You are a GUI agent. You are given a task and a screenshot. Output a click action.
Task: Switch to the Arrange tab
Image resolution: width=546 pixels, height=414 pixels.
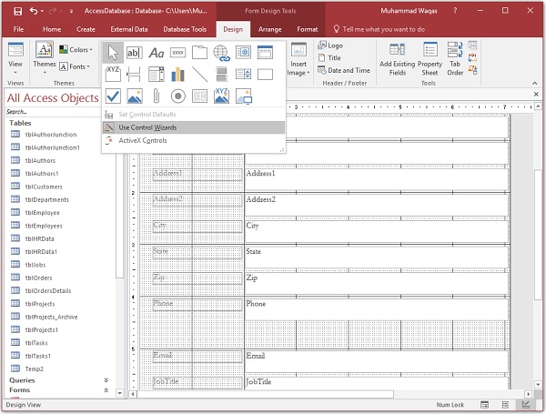[269, 29]
